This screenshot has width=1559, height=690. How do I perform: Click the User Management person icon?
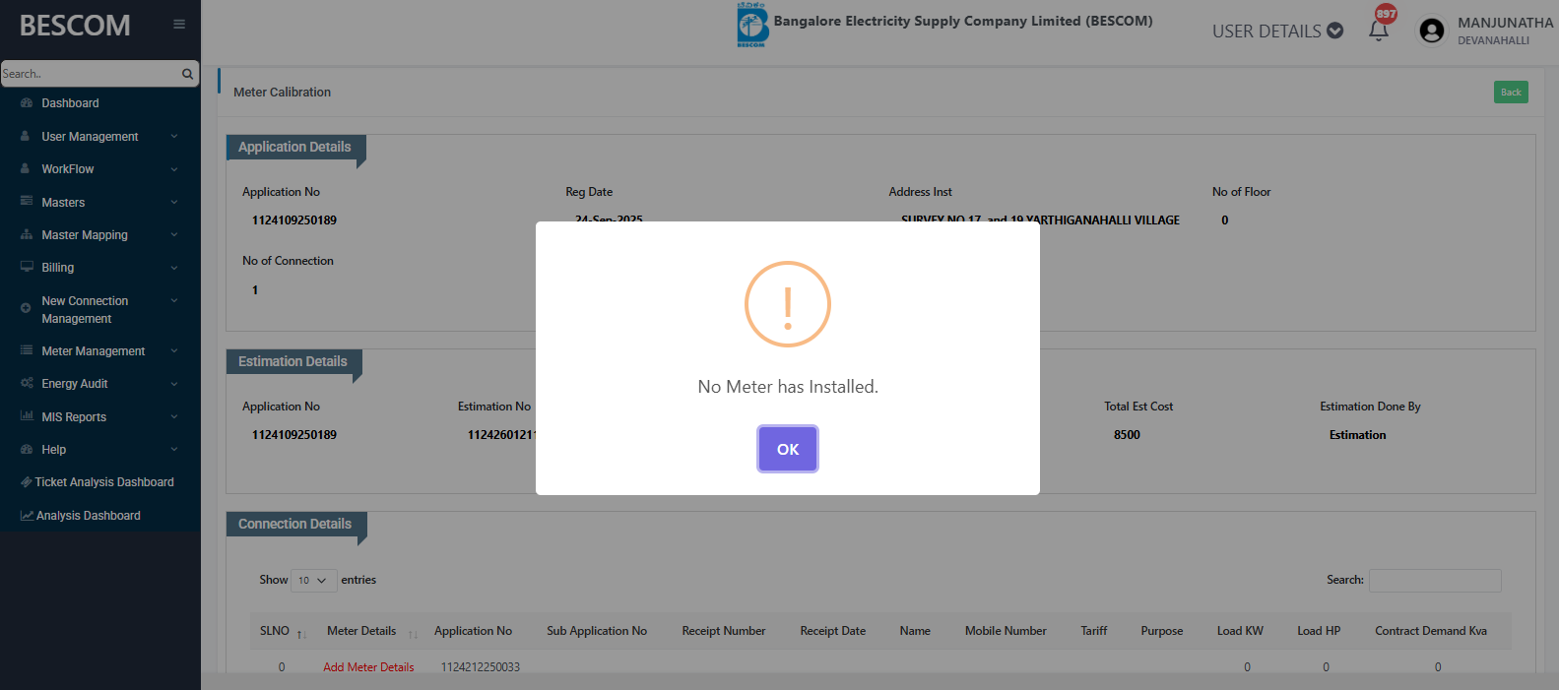coord(26,136)
